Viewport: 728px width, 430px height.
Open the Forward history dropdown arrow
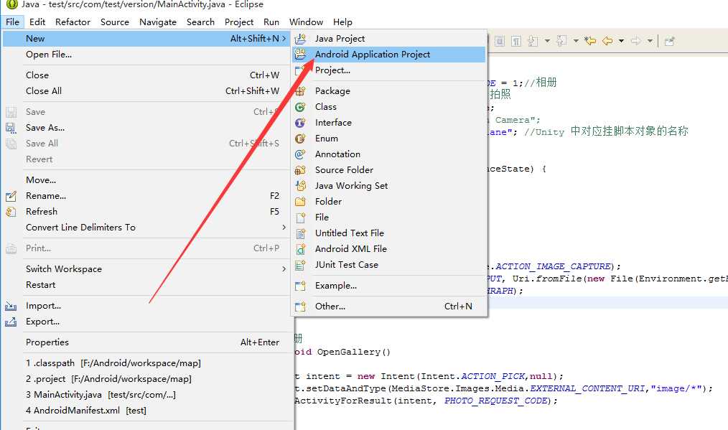[650, 41]
